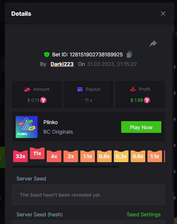Image resolution: width=177 pixels, height=224 pixels.
Task: Copy the Bet ID with clipboard icon
Action: (x=129, y=55)
